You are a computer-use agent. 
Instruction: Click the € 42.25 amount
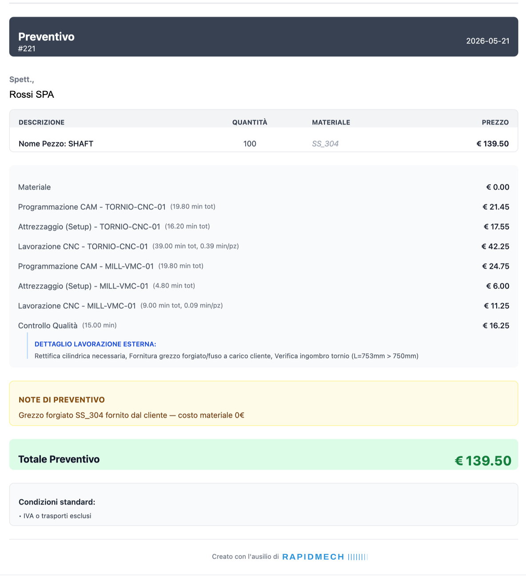[x=495, y=247]
